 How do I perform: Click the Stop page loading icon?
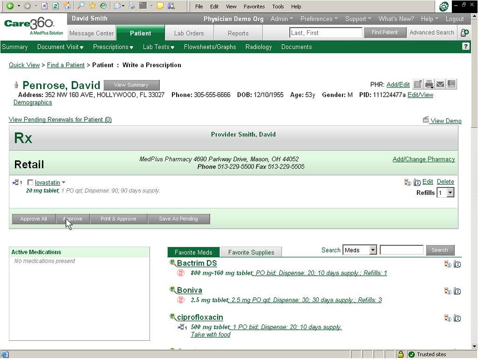44,6
